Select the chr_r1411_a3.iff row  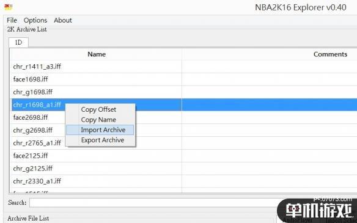click(183, 67)
